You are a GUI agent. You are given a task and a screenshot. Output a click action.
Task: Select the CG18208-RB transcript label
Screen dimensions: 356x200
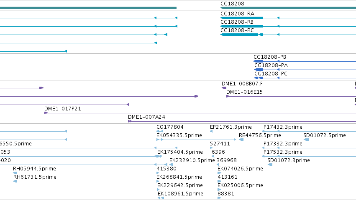coord(237,22)
